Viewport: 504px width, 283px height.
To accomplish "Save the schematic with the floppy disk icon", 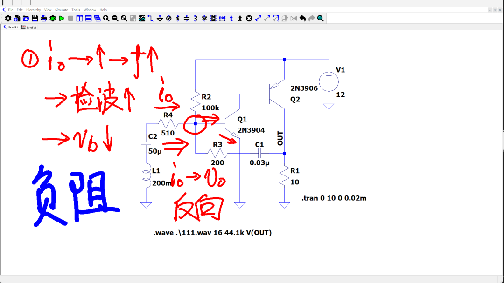I will point(35,19).
